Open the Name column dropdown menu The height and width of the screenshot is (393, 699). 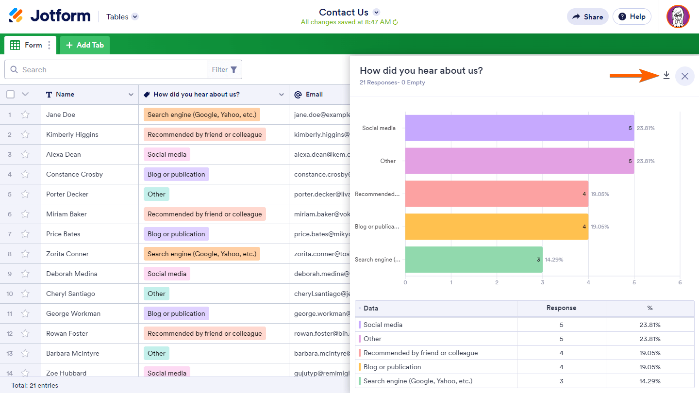131,95
